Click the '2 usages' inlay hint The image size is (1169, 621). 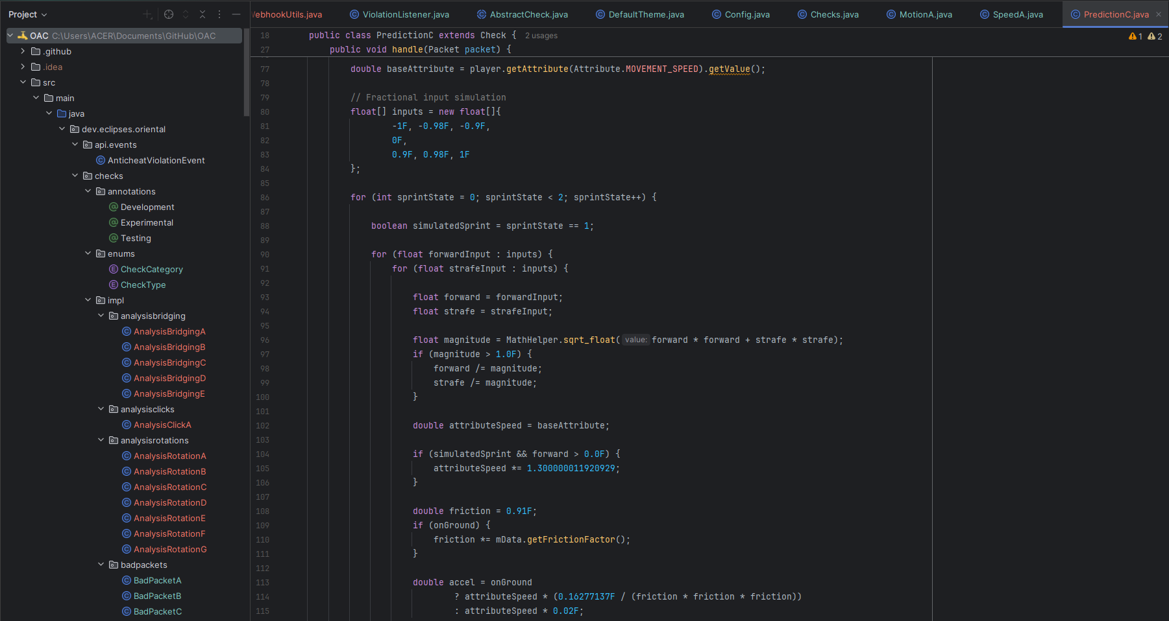[541, 36]
